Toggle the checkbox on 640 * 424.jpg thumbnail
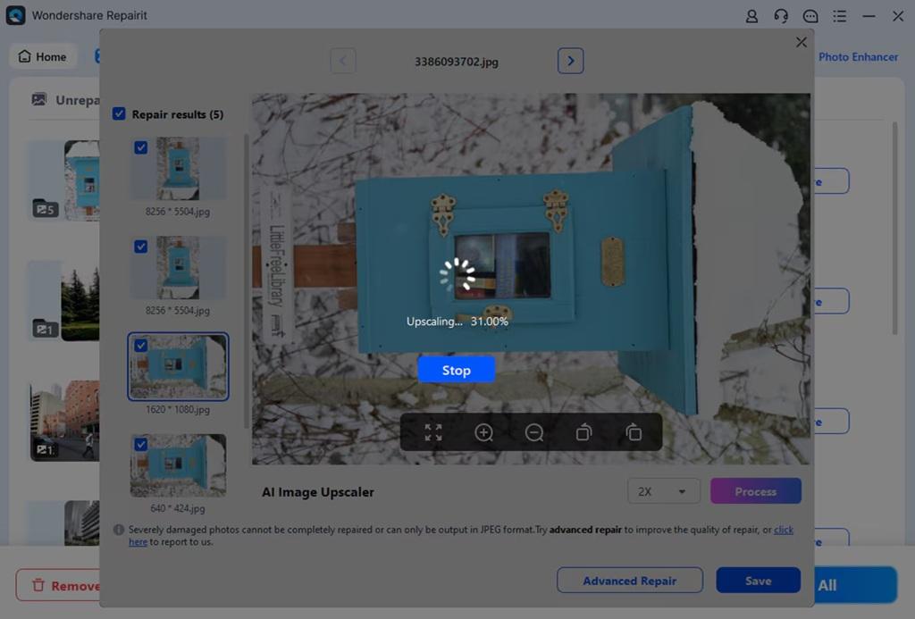This screenshot has height=619, width=915. pos(140,445)
